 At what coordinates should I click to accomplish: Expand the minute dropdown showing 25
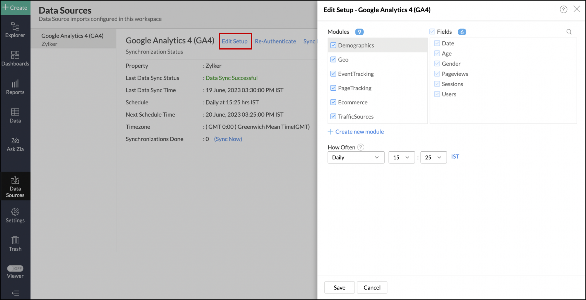coord(433,157)
